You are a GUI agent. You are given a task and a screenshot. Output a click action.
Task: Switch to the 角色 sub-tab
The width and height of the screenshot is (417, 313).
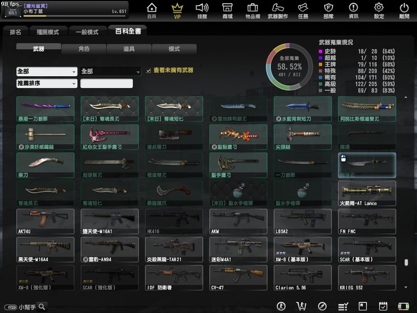[x=84, y=49]
